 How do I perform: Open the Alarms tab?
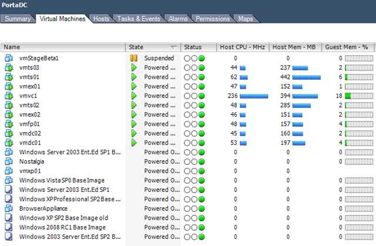tap(179, 19)
